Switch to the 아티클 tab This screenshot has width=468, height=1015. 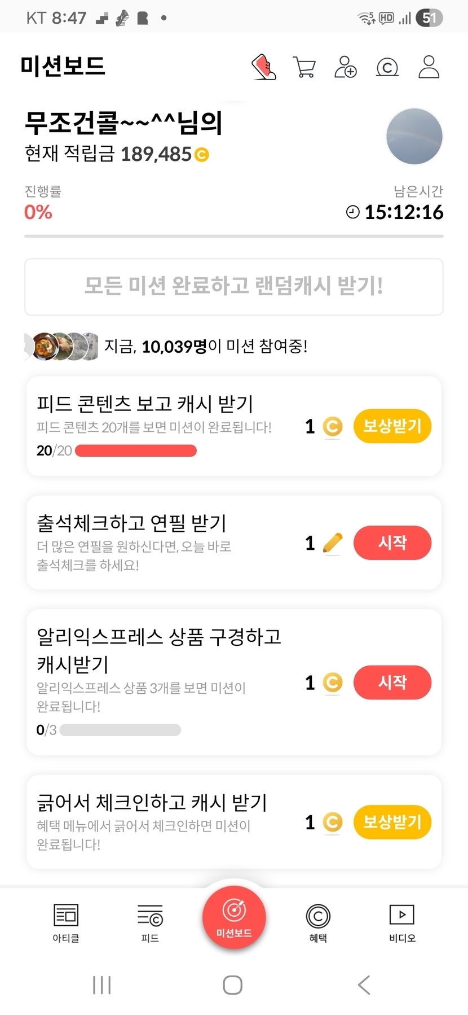pos(66,922)
